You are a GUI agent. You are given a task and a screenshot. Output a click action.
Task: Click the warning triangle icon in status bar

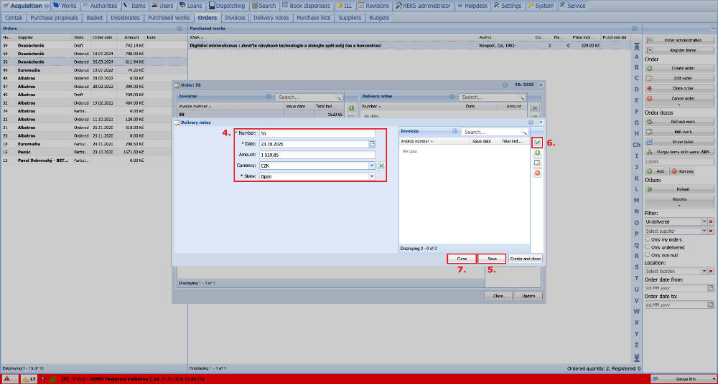(x=8, y=379)
